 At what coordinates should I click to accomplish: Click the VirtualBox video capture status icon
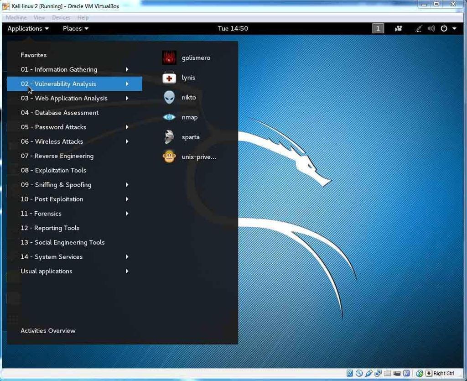coord(397,373)
